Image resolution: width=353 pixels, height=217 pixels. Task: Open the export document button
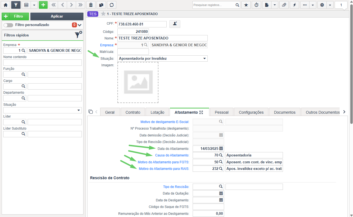click(x=267, y=5)
